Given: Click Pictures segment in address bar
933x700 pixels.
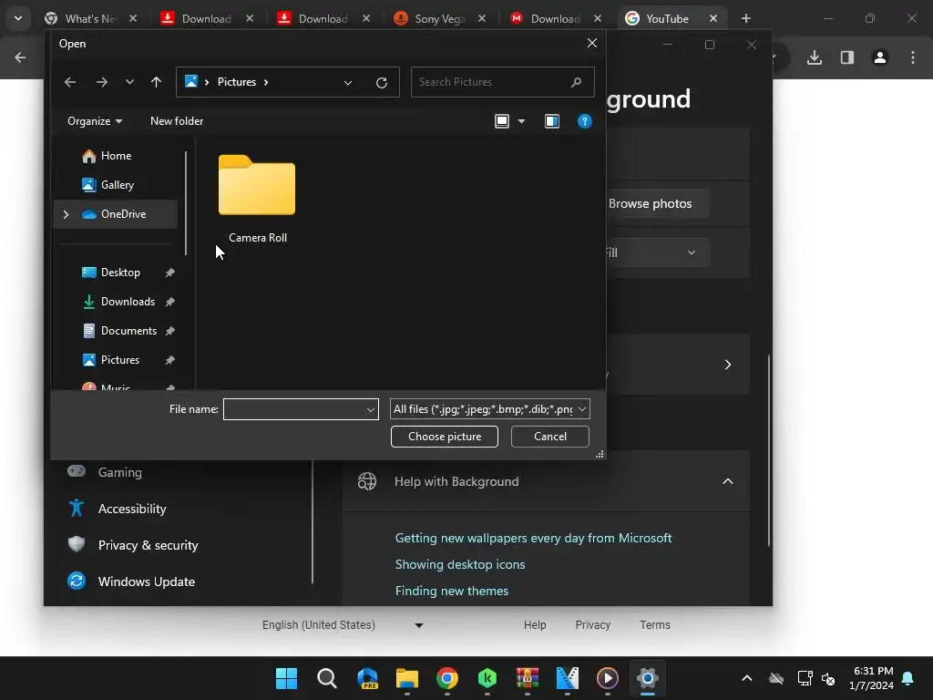Looking at the screenshot, I should coord(236,82).
